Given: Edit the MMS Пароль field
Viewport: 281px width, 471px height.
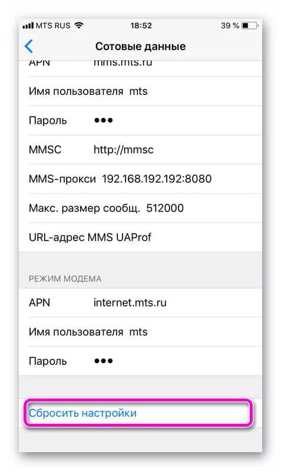Looking at the screenshot, I should pos(140,120).
